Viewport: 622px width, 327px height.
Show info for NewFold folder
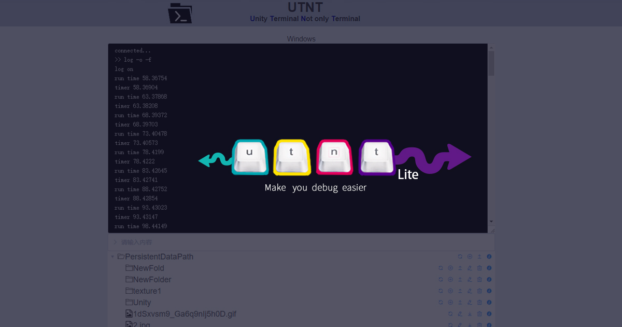489,268
